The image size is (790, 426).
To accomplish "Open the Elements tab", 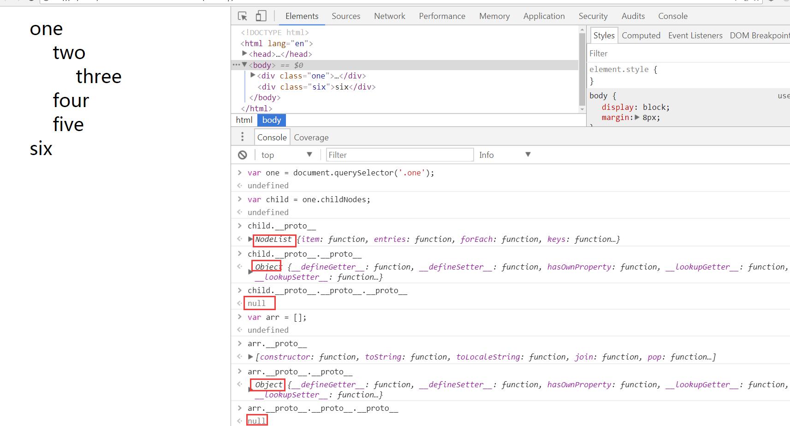I will pos(302,16).
